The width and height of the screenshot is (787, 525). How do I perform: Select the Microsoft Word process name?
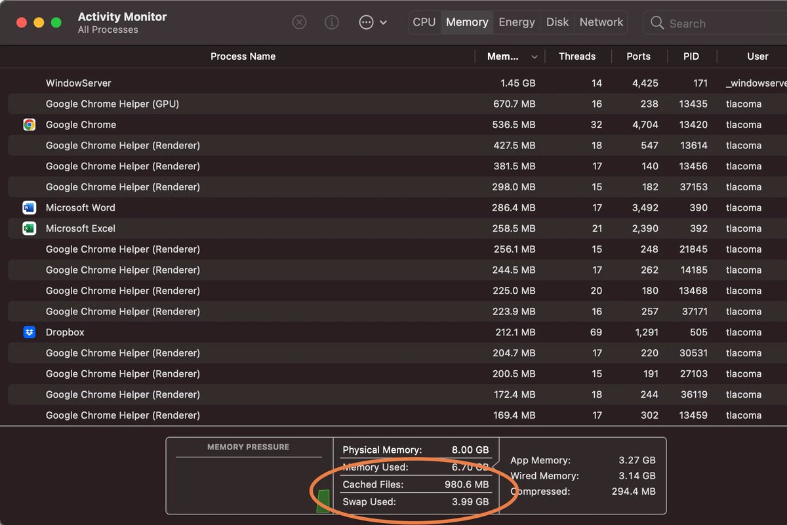point(80,207)
